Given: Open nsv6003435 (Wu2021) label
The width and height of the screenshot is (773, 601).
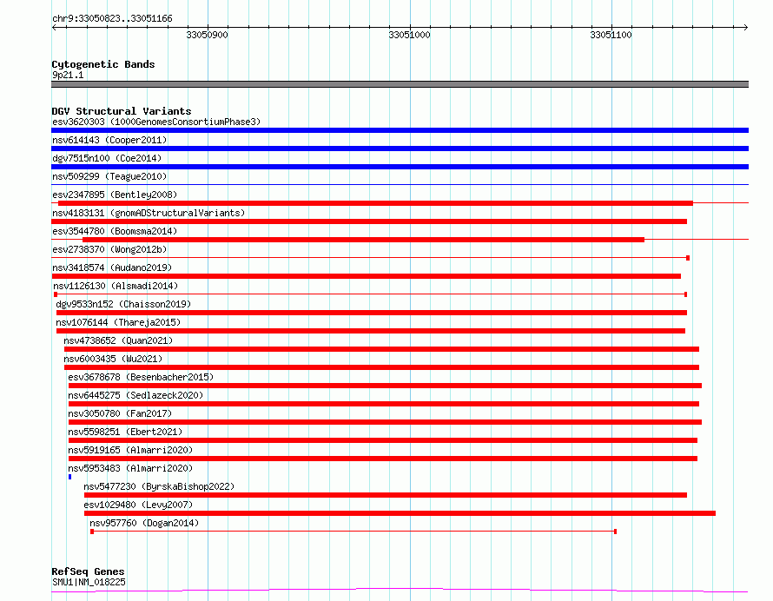Looking at the screenshot, I should click(x=113, y=359).
